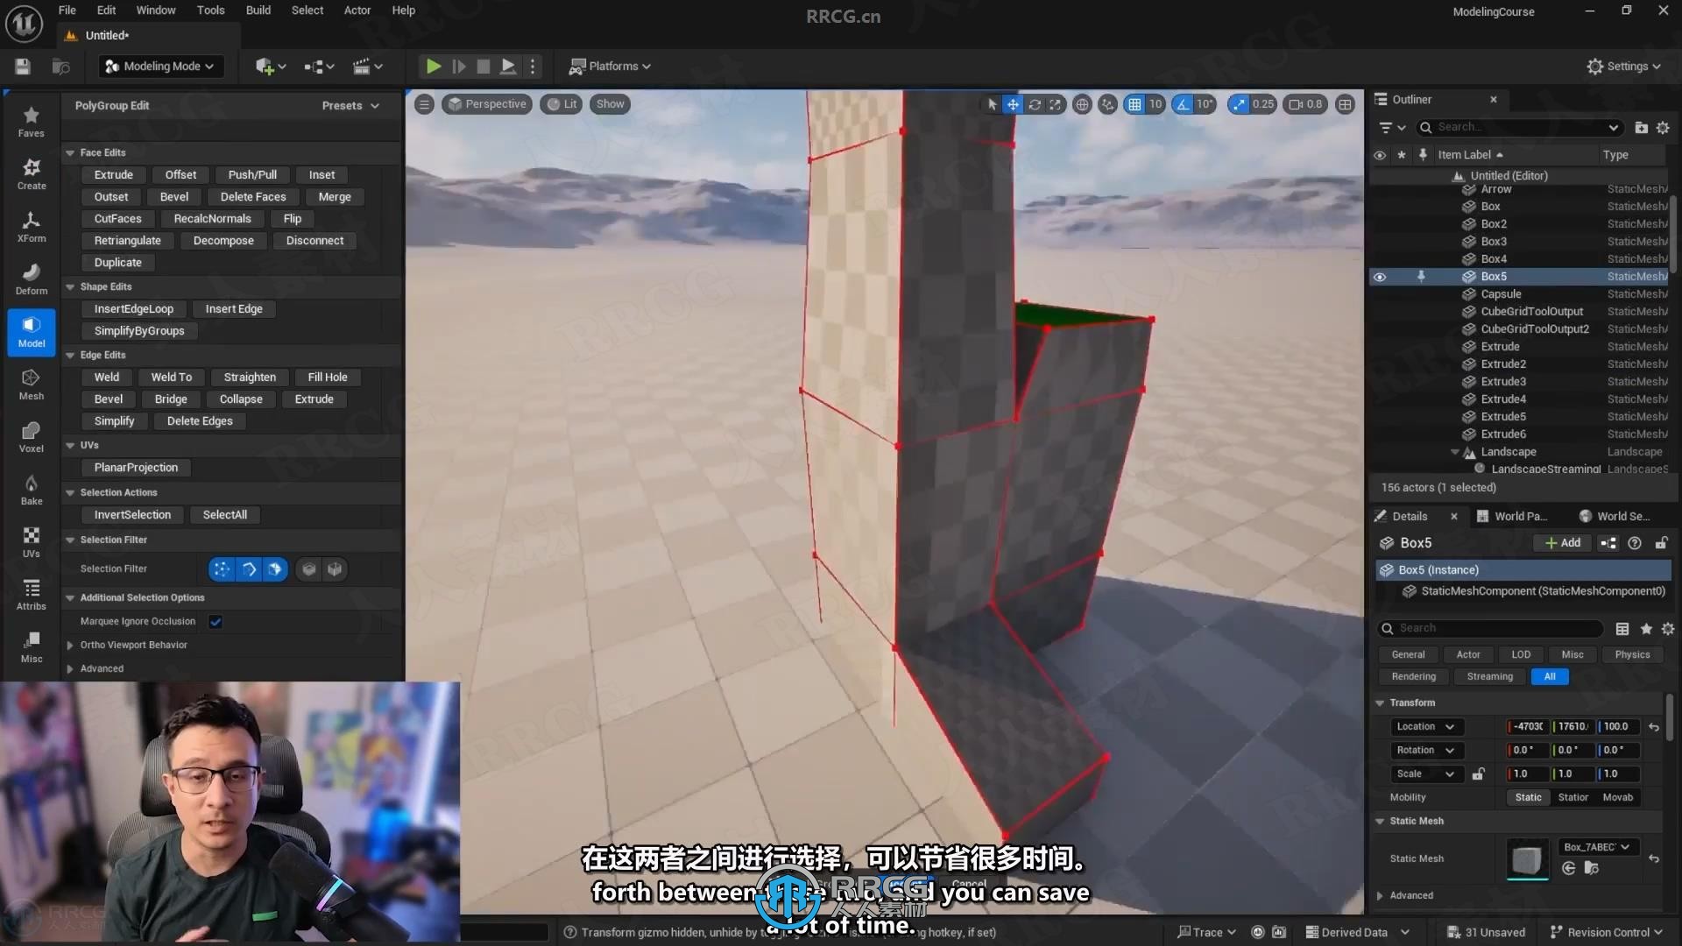The image size is (1682, 946).
Task: Open Outliner settings gear
Action: (x=1663, y=128)
